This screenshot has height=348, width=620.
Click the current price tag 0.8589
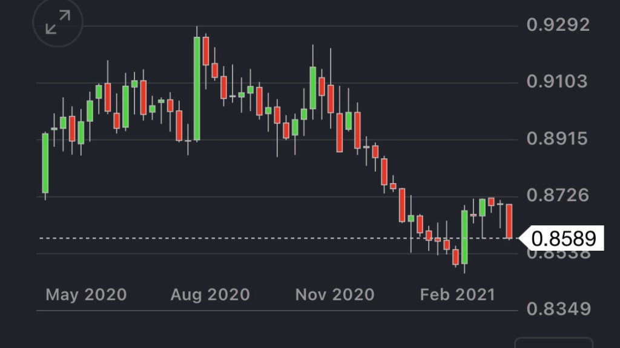pos(563,239)
